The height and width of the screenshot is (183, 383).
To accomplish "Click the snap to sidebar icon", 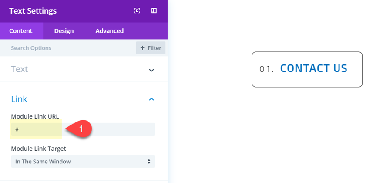I will (x=154, y=11).
